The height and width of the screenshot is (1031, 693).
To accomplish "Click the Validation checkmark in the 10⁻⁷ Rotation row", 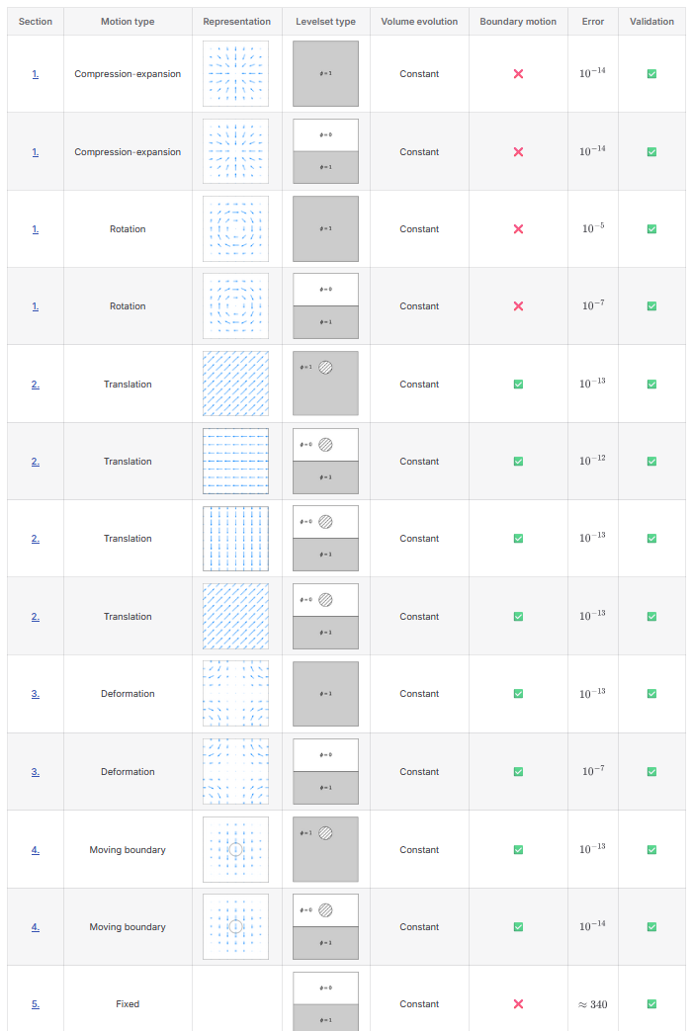I will point(651,306).
